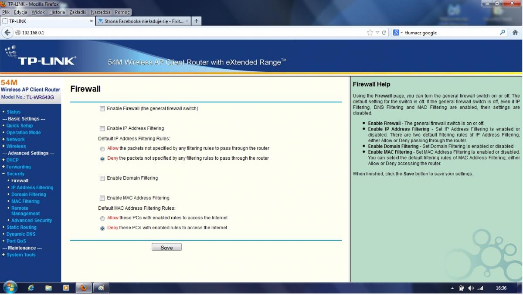Screen dimensions: 523x295
Task: Open Windows Explorer from the taskbar
Action: (x=48, y=288)
